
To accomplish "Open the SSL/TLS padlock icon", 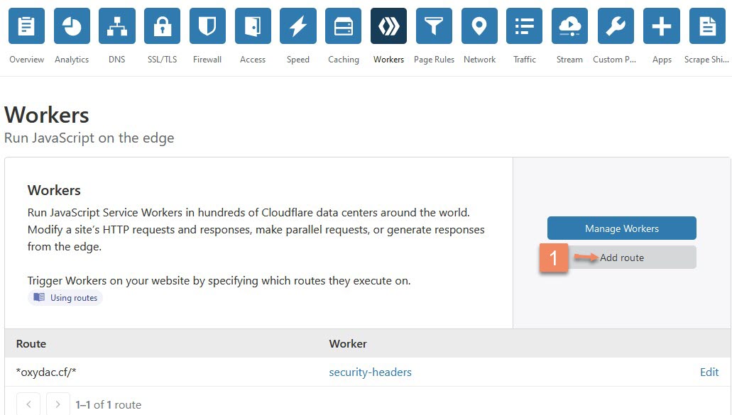I will pyautogui.click(x=162, y=26).
